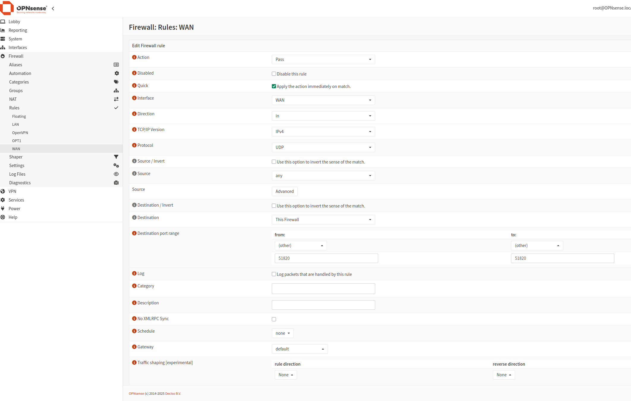The width and height of the screenshot is (631, 401).
Task: Click the Log Files eye icon
Action: click(x=116, y=174)
